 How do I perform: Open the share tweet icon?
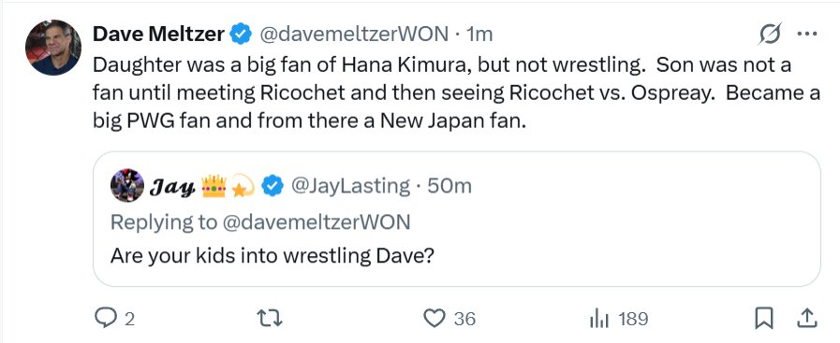coord(806,319)
